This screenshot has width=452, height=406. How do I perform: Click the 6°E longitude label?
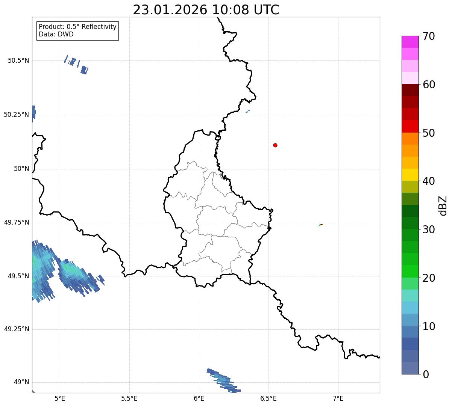(199, 398)
